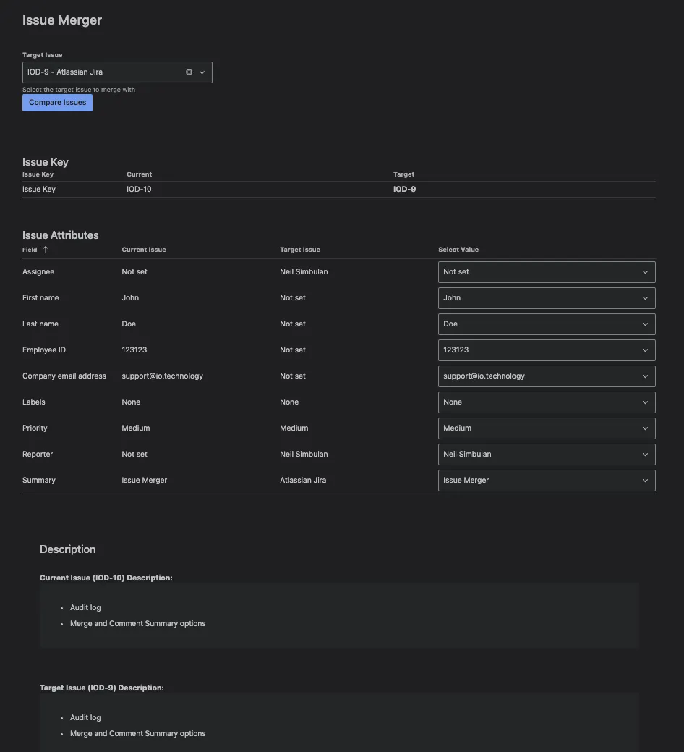Click the Current Issue (IOD-10) Description heading

(106, 578)
